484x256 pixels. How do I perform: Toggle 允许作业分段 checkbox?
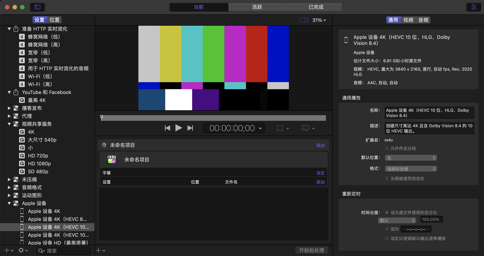click(x=387, y=148)
